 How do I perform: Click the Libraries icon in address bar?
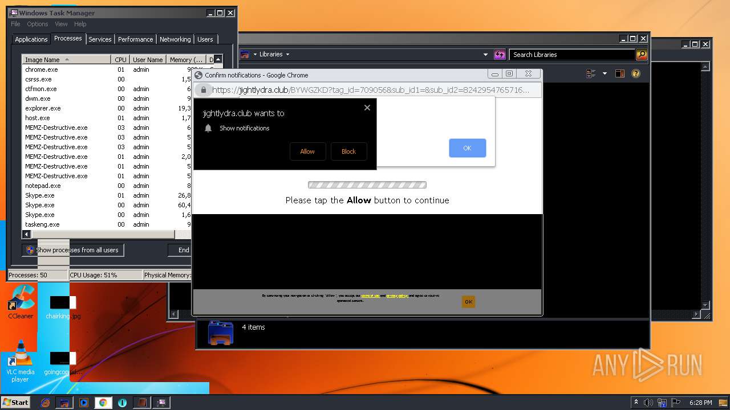coord(245,55)
